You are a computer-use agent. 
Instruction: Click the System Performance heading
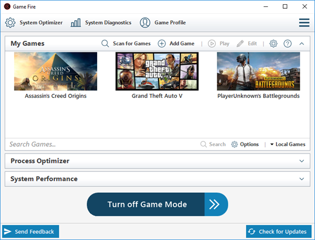click(44, 179)
